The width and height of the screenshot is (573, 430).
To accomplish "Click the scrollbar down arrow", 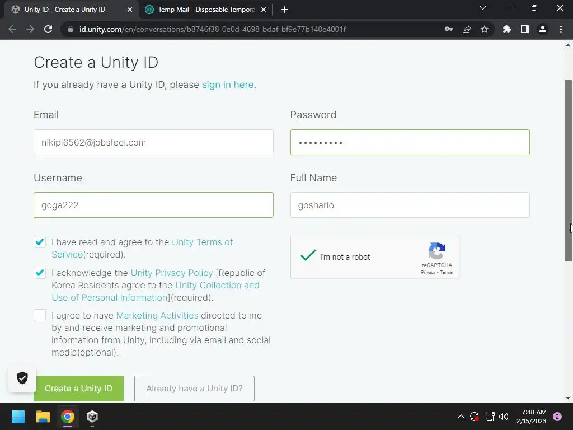I will pos(569,398).
